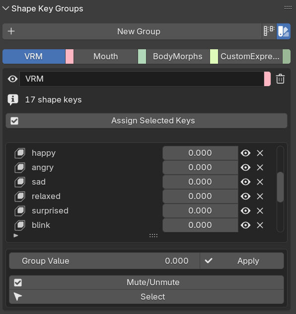Screen dimensions: 296x314
Task: Click light green swatch next to BodyMorphs tab
Action: [214, 56]
